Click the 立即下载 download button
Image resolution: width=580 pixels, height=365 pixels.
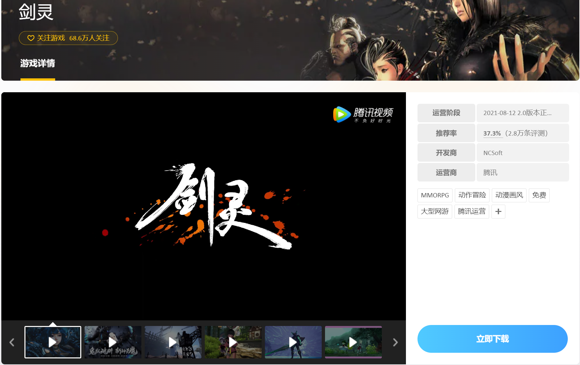[x=492, y=339]
